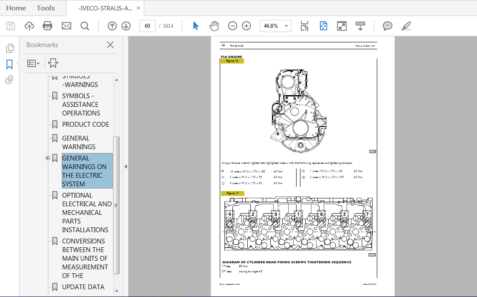Click find current bookmark icon
This screenshot has width=477, height=297.
53,63
